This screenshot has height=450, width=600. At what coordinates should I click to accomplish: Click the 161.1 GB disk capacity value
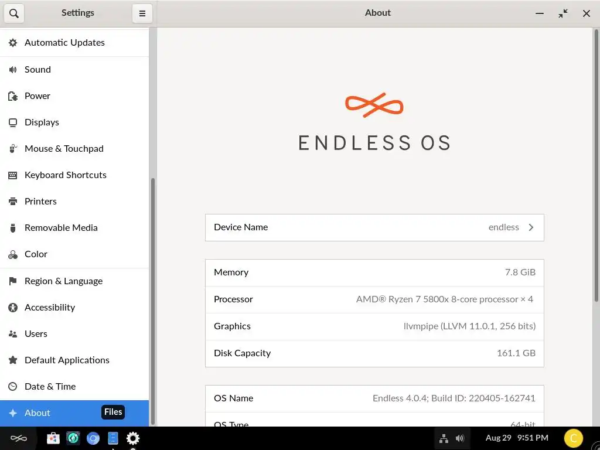[x=516, y=353]
